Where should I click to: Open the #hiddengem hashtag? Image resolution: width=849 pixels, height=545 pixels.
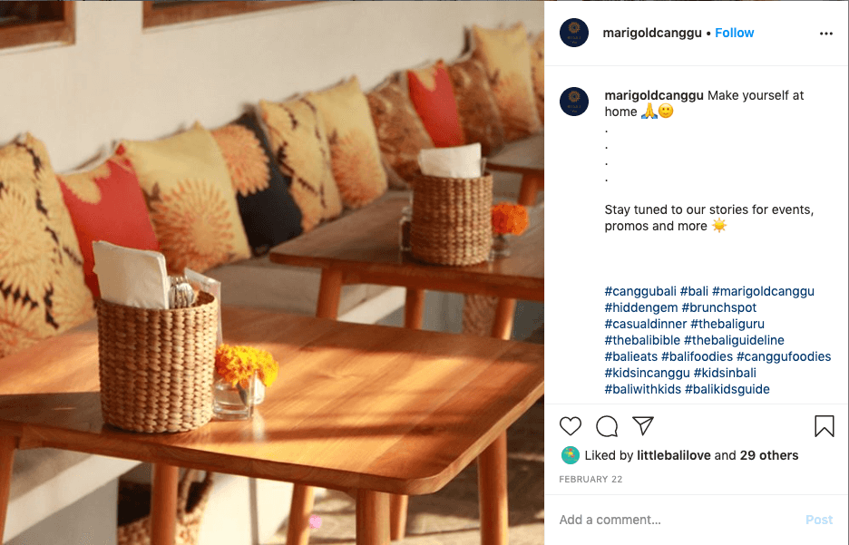coord(641,307)
